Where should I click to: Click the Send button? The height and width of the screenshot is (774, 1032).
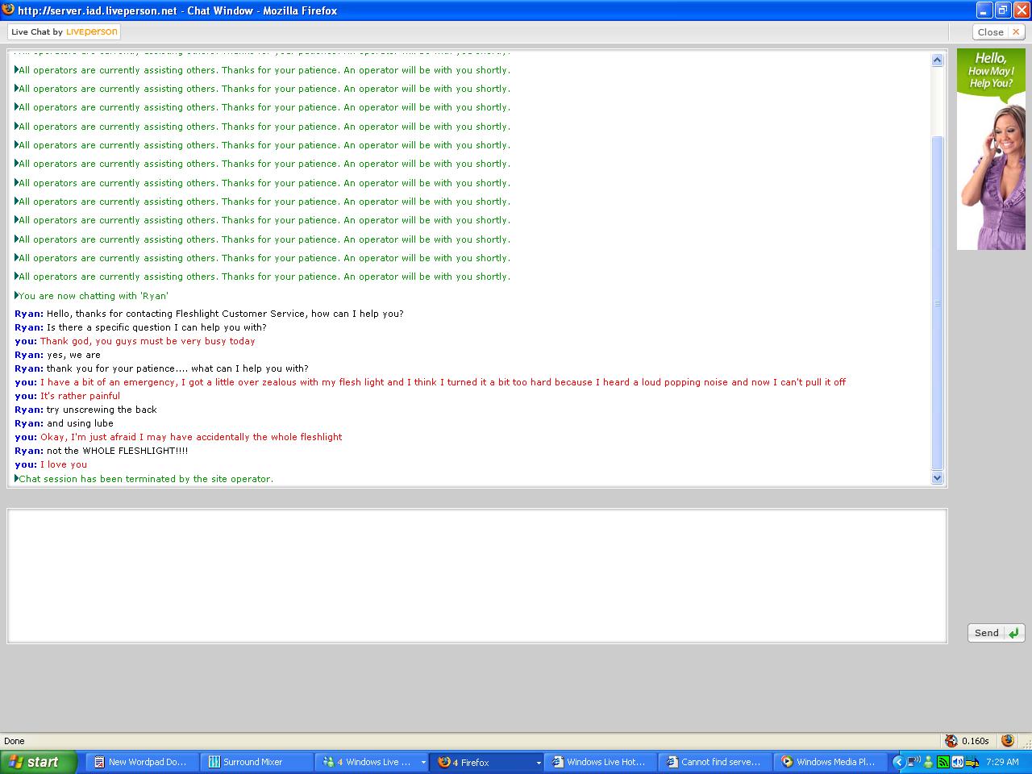coord(996,633)
